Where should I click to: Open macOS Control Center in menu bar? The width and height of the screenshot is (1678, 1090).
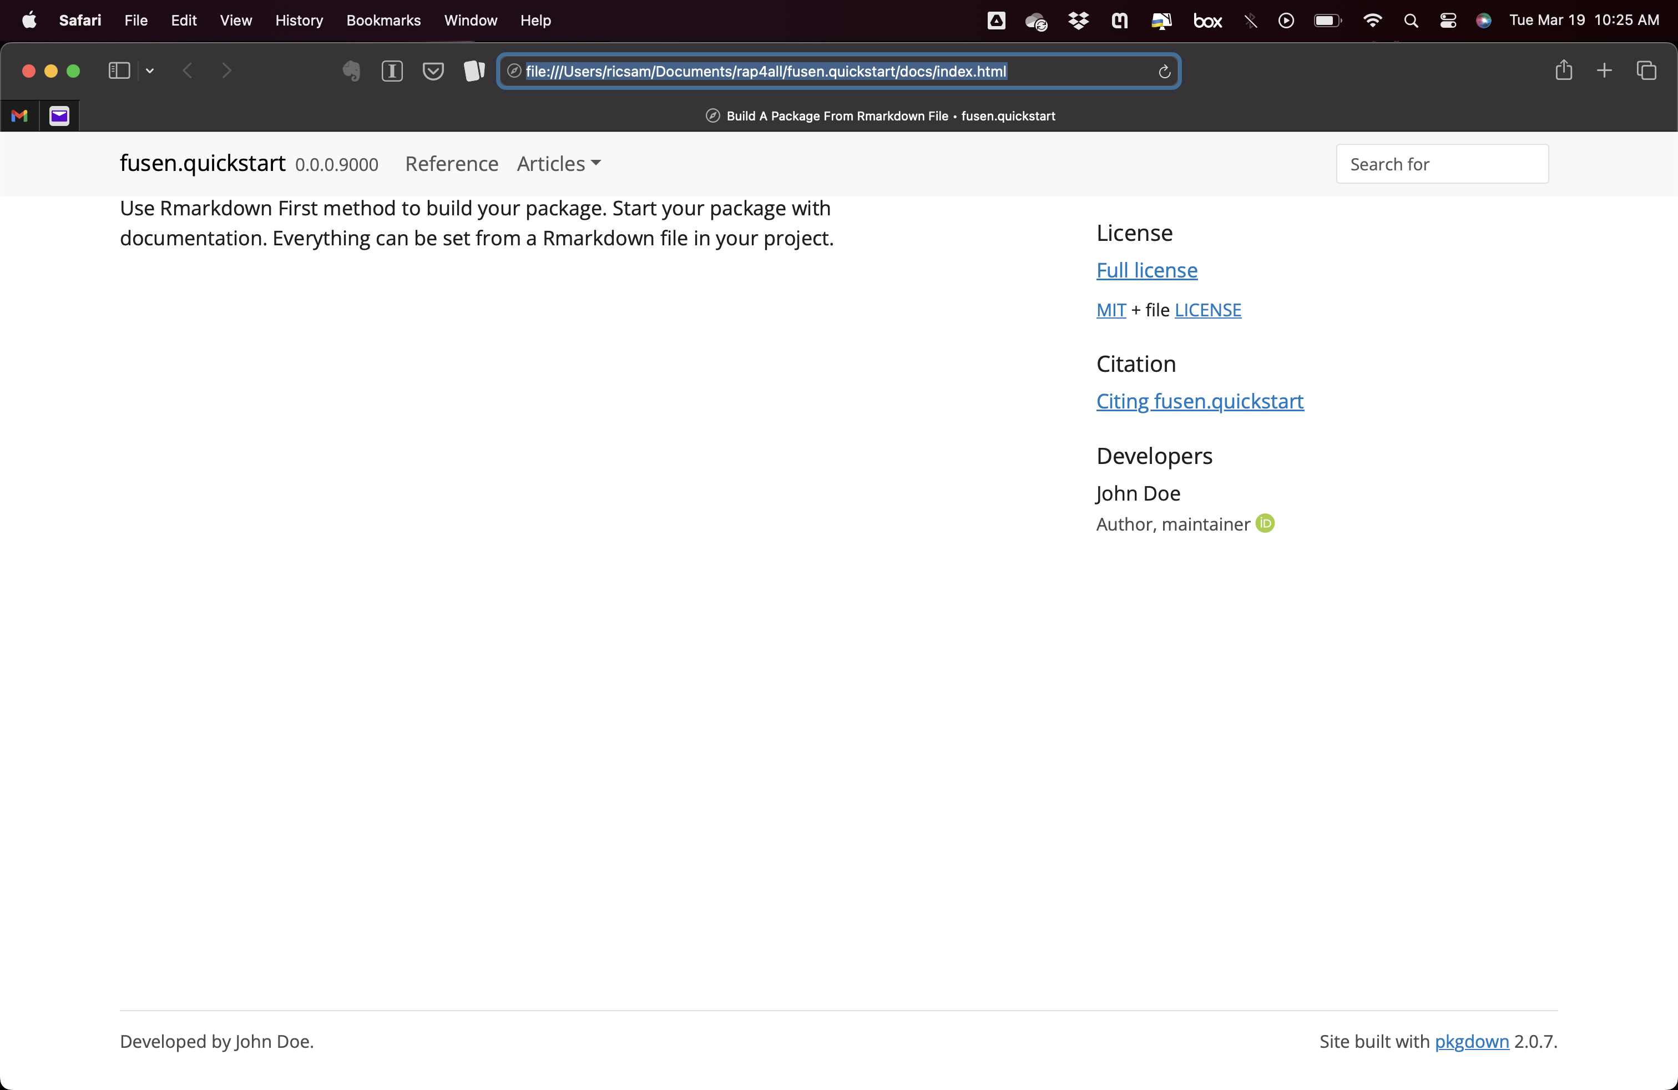[1448, 21]
